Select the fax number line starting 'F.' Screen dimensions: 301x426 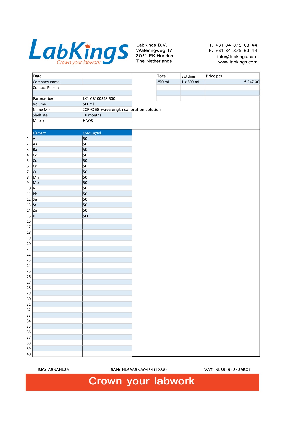(x=233, y=51)
